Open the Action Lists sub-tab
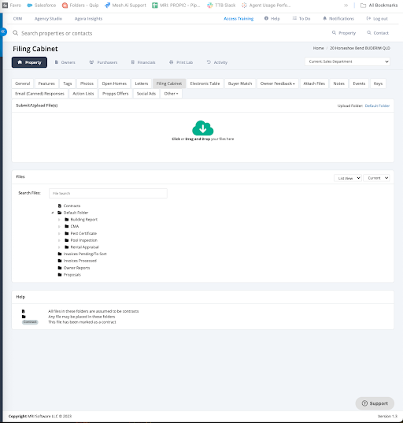Screen dimensions: 403x423 coord(83,94)
